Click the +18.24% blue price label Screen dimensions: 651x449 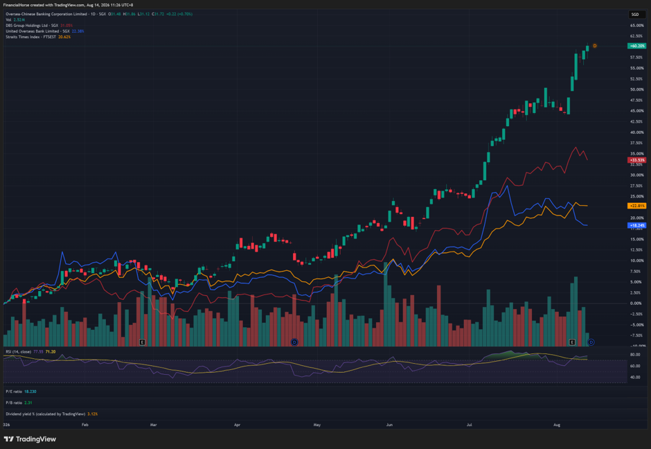coord(637,225)
